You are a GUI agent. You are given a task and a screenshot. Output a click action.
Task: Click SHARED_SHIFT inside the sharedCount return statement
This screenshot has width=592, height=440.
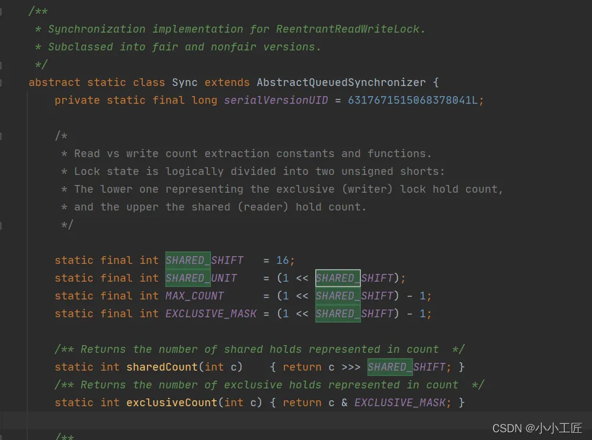[x=407, y=367]
